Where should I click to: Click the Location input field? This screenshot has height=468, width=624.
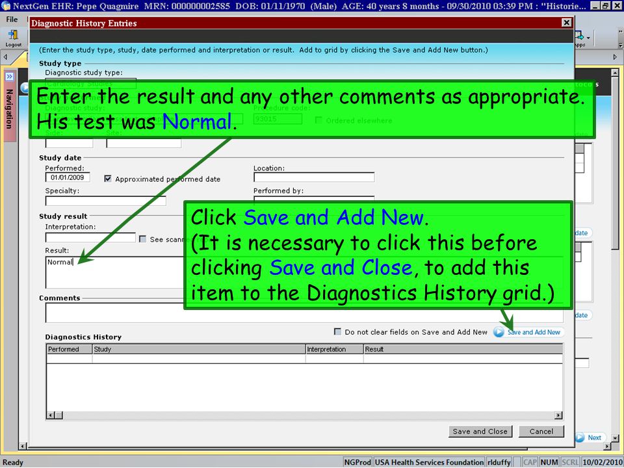[314, 177]
